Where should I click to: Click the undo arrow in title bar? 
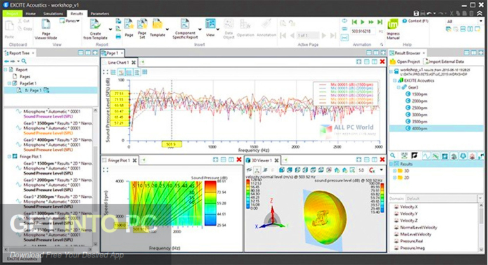[430, 13]
